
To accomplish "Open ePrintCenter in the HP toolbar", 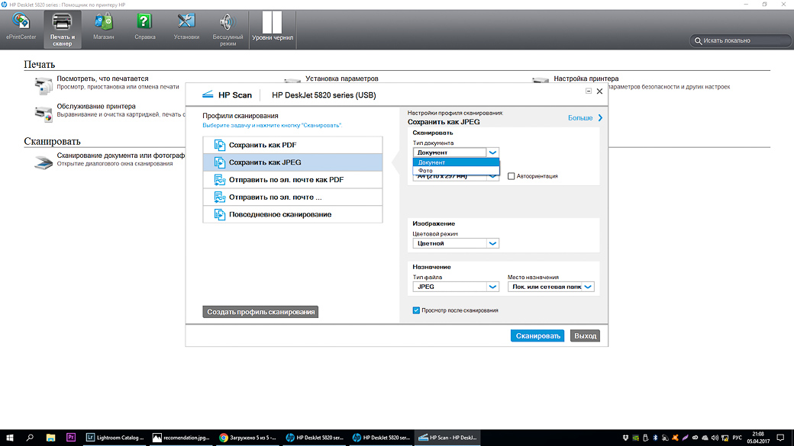I will [21, 27].
